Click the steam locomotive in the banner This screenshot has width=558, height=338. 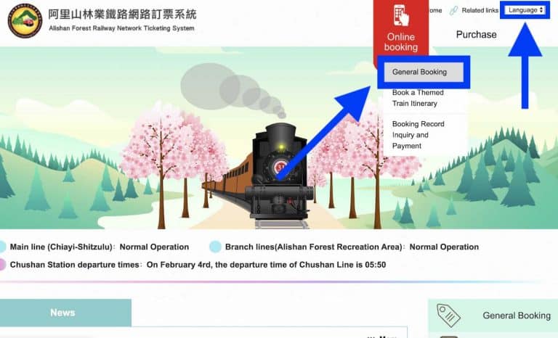point(280,174)
